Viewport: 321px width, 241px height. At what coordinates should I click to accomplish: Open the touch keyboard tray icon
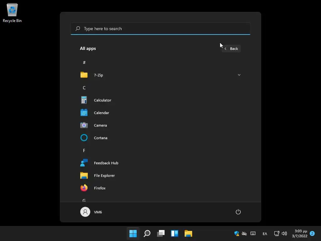point(253,233)
